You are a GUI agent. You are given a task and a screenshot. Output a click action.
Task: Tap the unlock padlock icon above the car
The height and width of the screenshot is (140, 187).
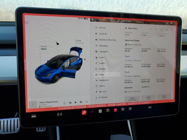click(x=58, y=43)
